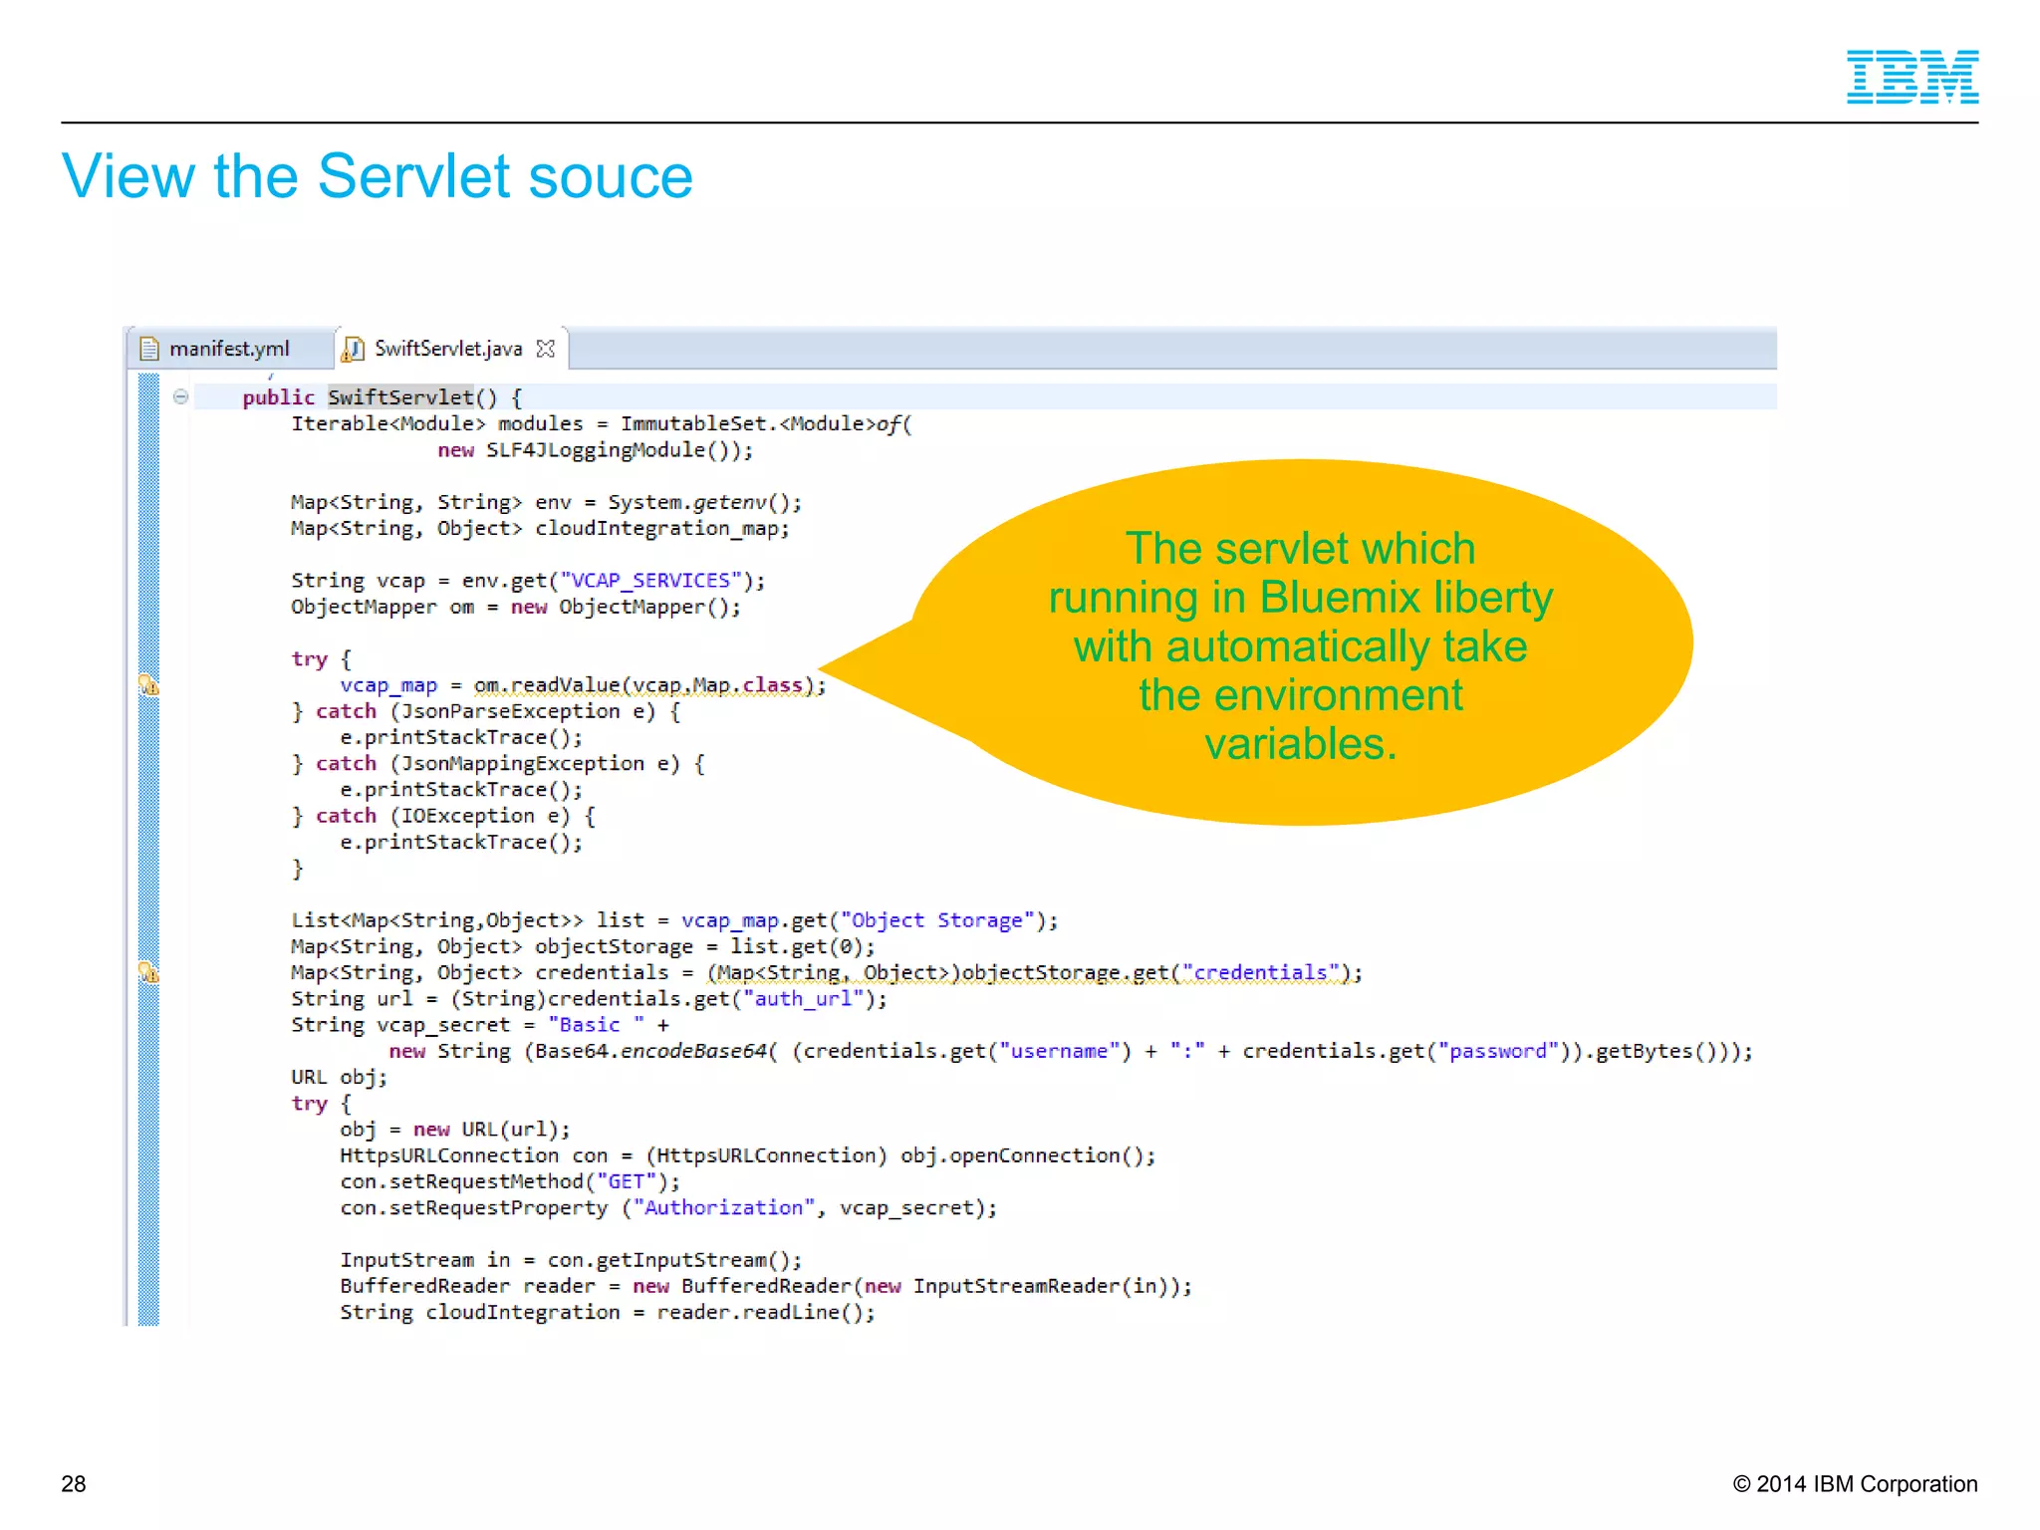Click the "auth_url" string literal

tap(804, 998)
